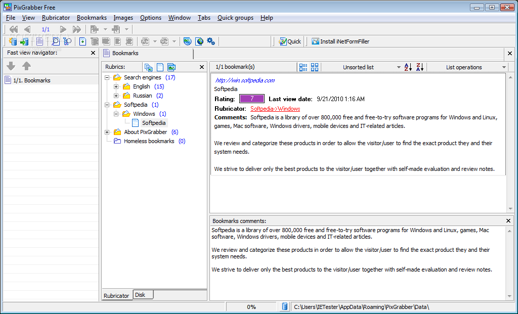518x314 pixels.
Task: Click Install iNetFormFiller button
Action: point(340,41)
